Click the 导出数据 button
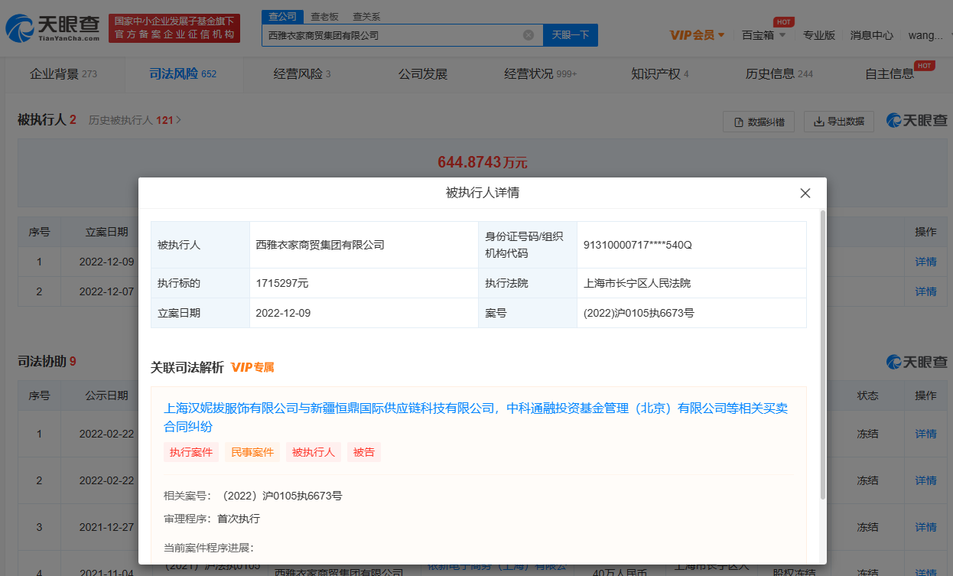 click(x=838, y=122)
